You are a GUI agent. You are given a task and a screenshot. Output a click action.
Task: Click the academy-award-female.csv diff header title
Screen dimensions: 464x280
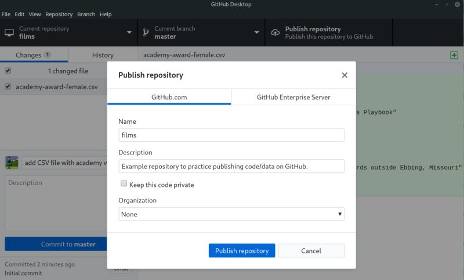(x=184, y=55)
